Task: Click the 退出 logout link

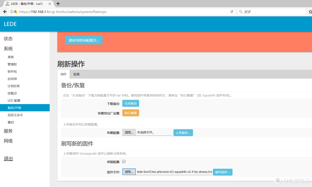Action: 8,158
